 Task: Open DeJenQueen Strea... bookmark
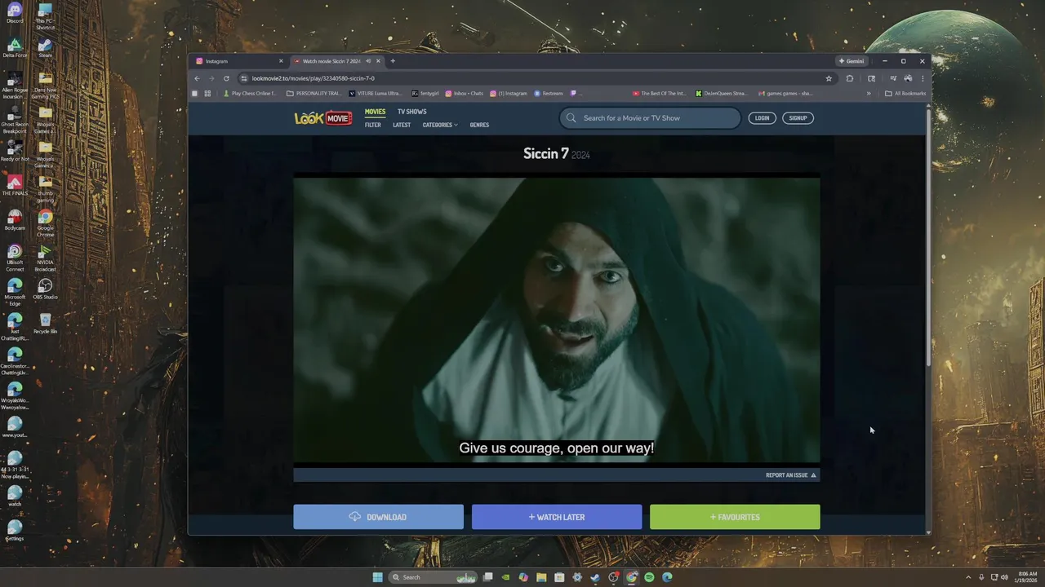(721, 94)
